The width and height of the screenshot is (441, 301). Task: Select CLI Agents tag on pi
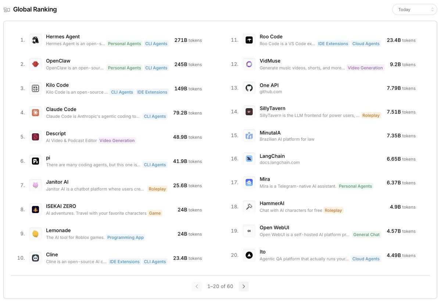click(155, 165)
